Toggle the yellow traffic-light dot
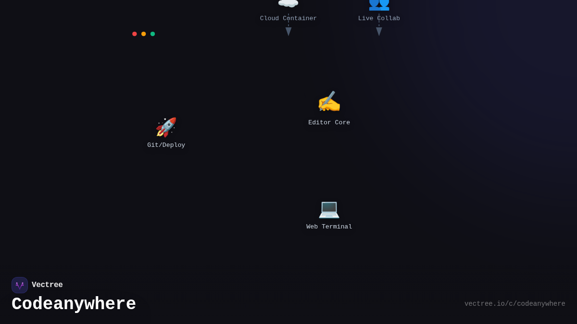The image size is (577, 324). coord(143,34)
